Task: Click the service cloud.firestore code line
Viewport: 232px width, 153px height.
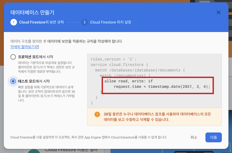Action: (x=119, y=65)
